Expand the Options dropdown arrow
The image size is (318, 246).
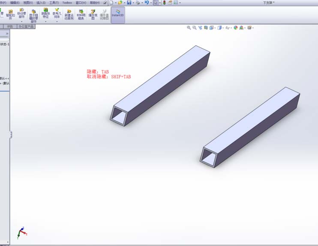coord(180,3)
